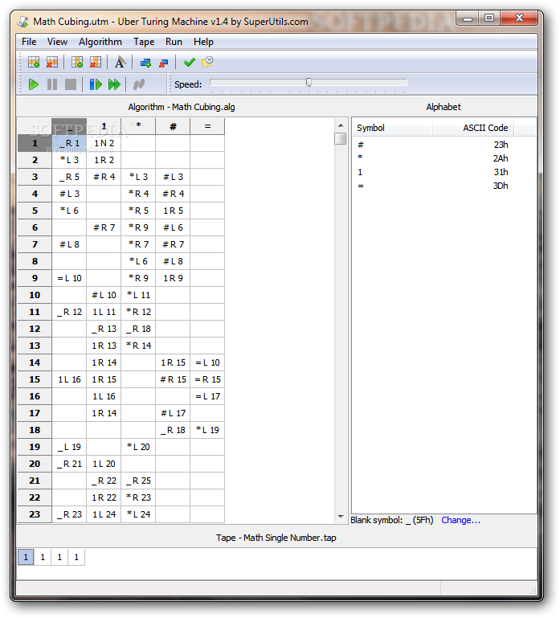Close the Uber Turing Machine window
The height and width of the screenshot is (618, 560).
click(519, 18)
